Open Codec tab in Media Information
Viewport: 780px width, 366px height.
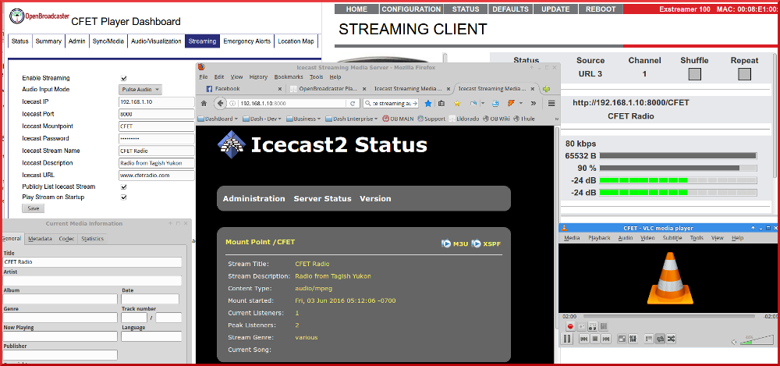click(66, 239)
